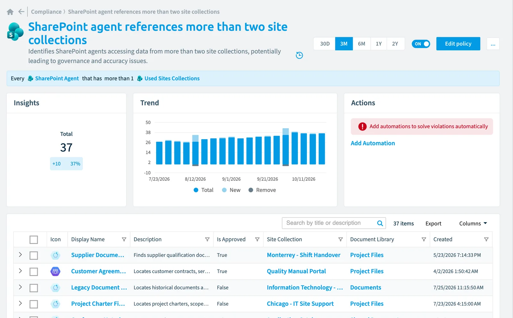Click the Add Automation link
The width and height of the screenshot is (513, 318).
click(373, 143)
